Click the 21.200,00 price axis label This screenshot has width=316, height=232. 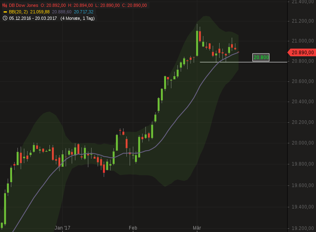[x=303, y=21]
